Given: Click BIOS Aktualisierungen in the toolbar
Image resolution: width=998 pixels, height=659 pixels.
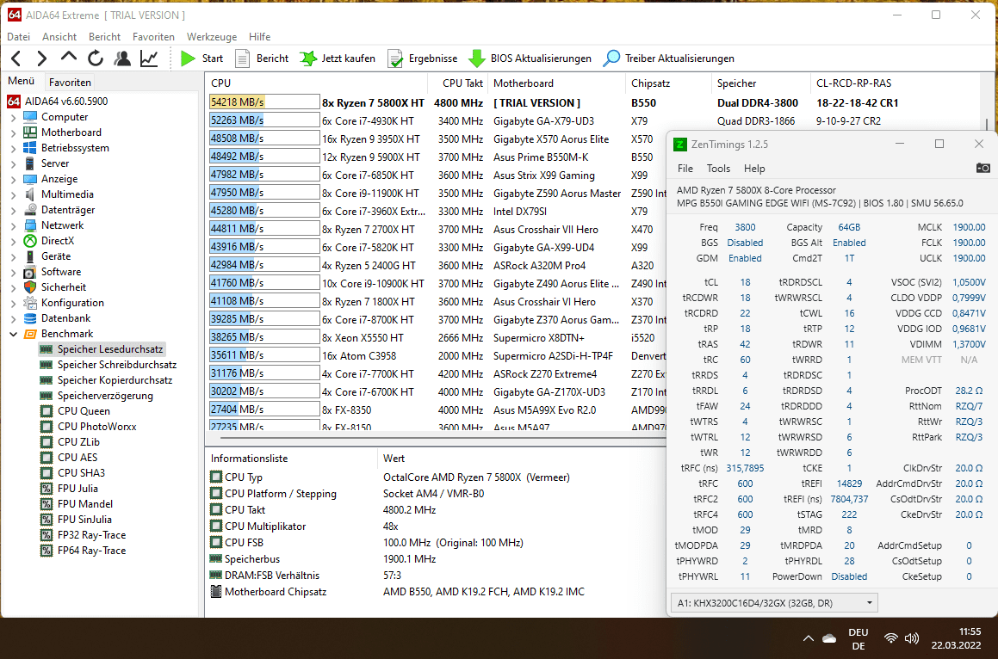Looking at the screenshot, I should tap(530, 59).
